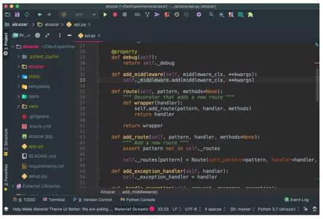Viewport: 323px width, 219px height.
Task: Close the api.py editor tab
Action: pos(99,36)
